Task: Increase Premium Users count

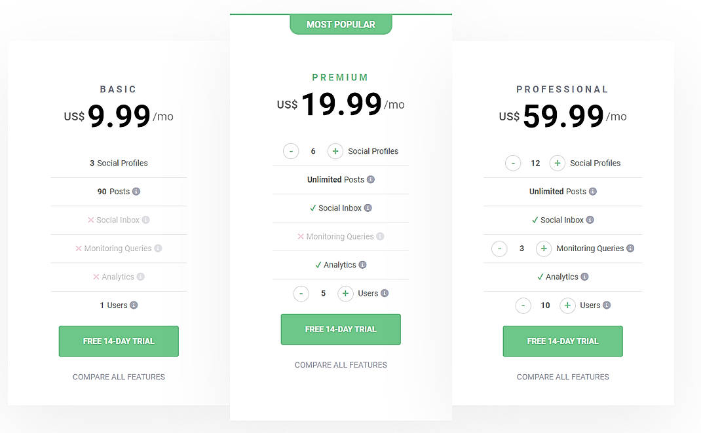Action: (345, 294)
